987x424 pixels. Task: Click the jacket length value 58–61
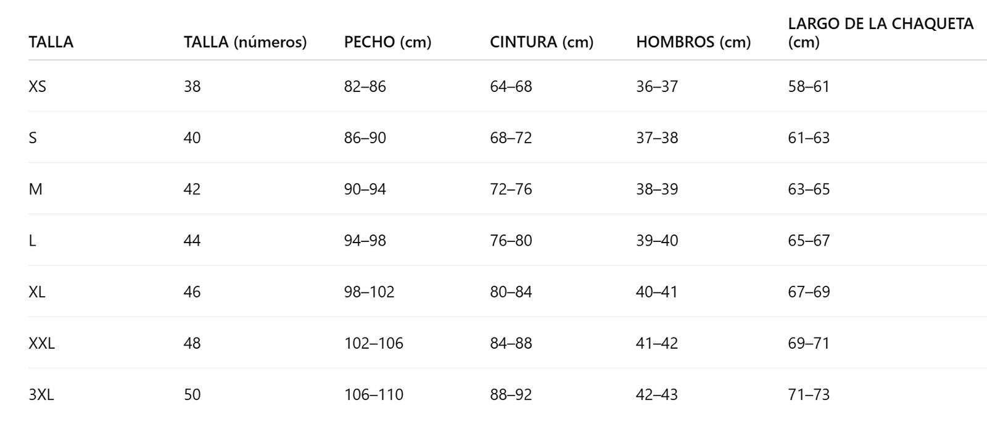(808, 86)
